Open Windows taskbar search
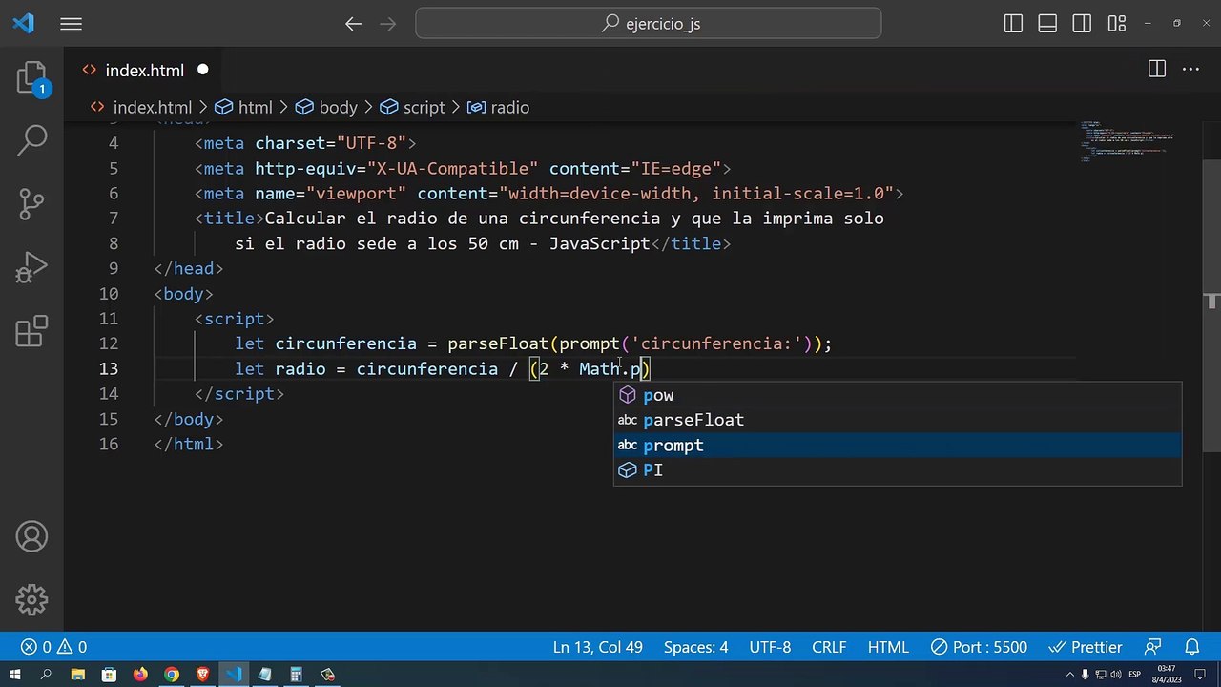 (46, 675)
